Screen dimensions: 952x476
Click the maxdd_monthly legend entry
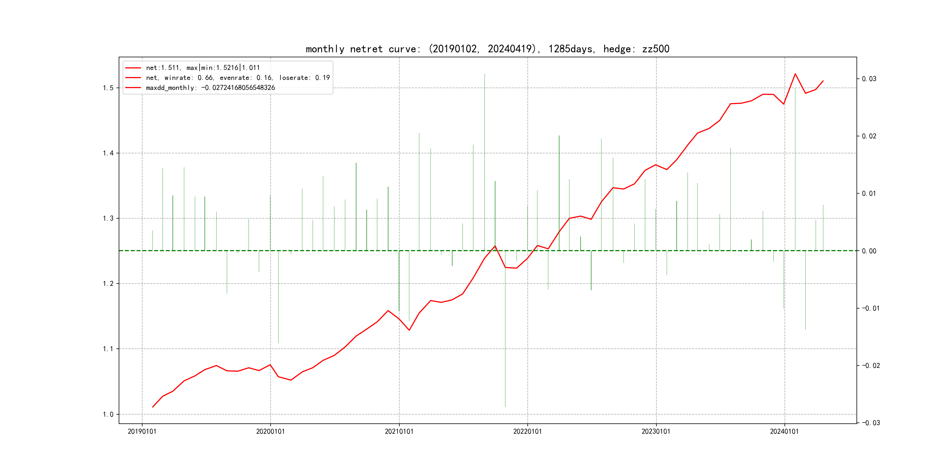210,88
